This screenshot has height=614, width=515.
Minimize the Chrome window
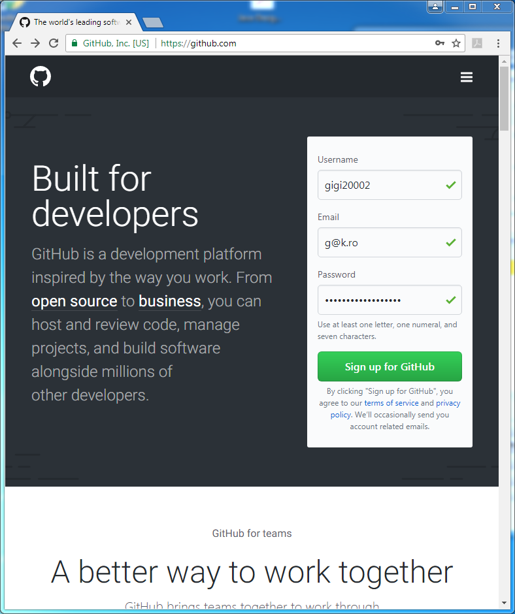[455, 7]
